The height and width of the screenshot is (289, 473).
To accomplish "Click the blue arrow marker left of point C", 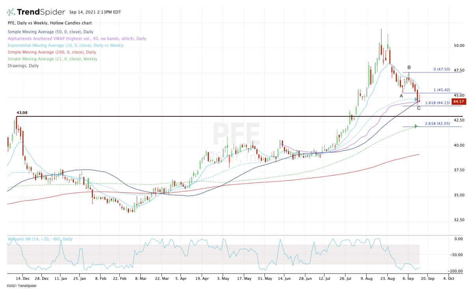I will coord(415,99).
